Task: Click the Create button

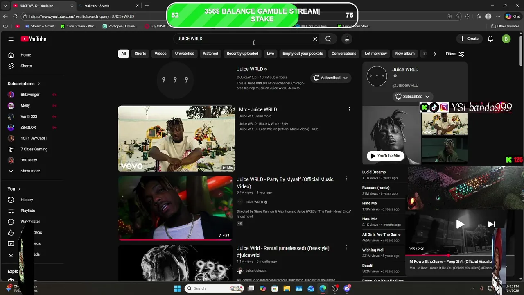Action: pyautogui.click(x=469, y=39)
